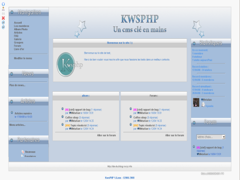Click Modifier le menu link

pos(23,58)
